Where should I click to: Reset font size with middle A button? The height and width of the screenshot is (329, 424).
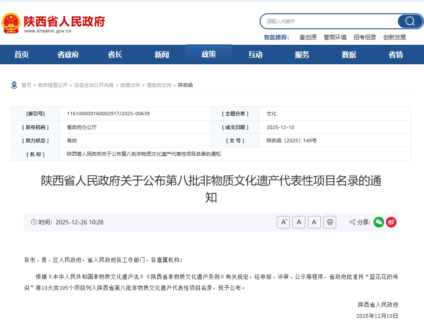pos(299,222)
